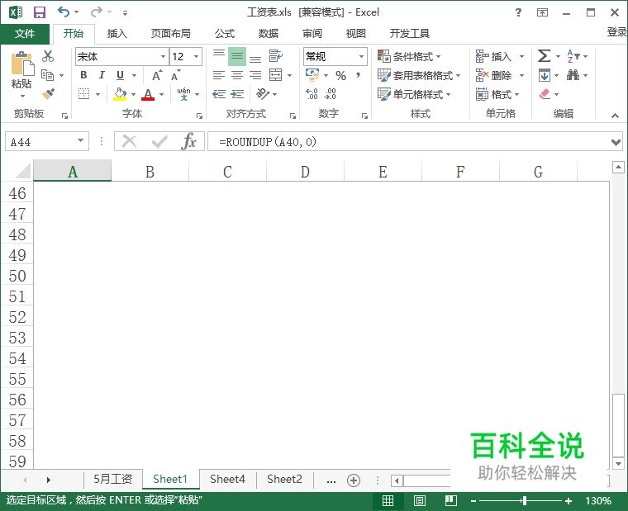Decrease decimal places

click(331, 94)
